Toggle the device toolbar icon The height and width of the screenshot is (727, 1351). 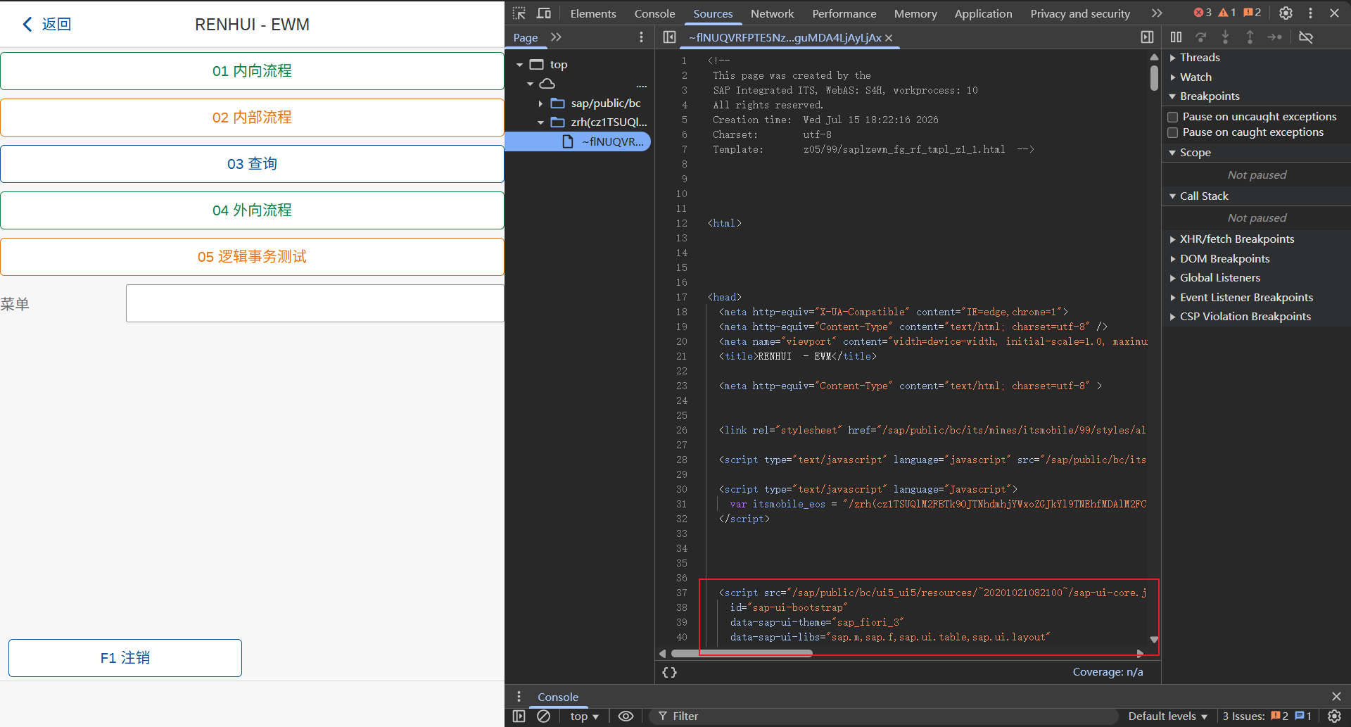click(544, 13)
